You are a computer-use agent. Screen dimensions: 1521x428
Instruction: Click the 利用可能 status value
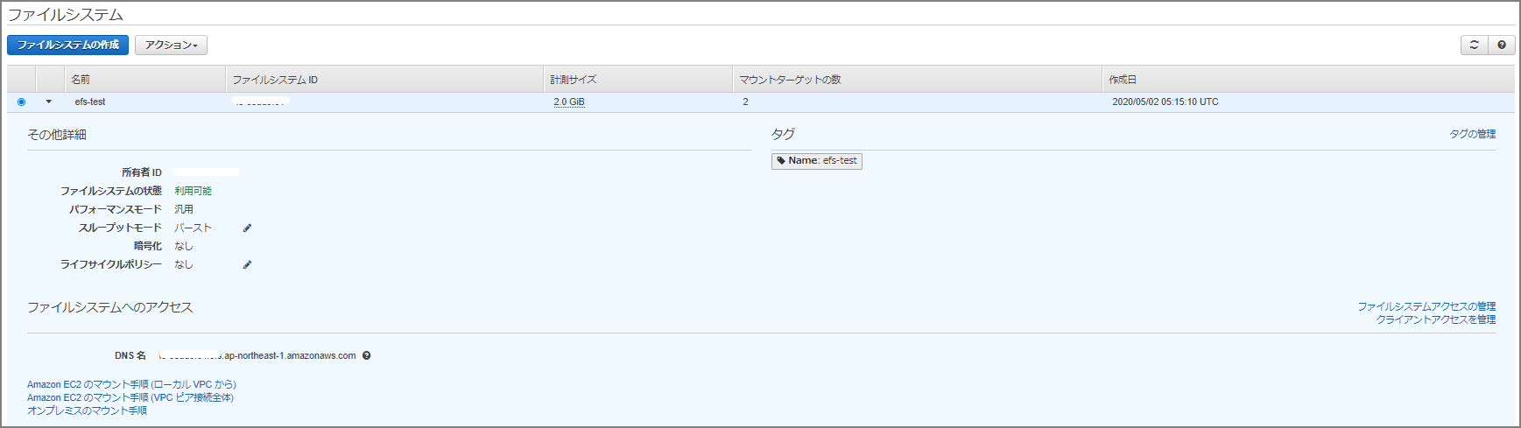(x=193, y=191)
